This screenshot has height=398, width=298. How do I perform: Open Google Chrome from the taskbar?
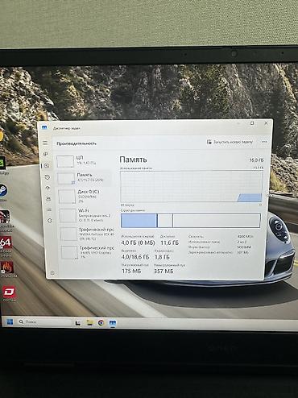pos(101,323)
